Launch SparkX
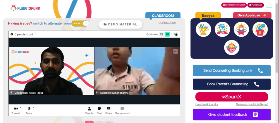279x123 pixels. pos(232,97)
